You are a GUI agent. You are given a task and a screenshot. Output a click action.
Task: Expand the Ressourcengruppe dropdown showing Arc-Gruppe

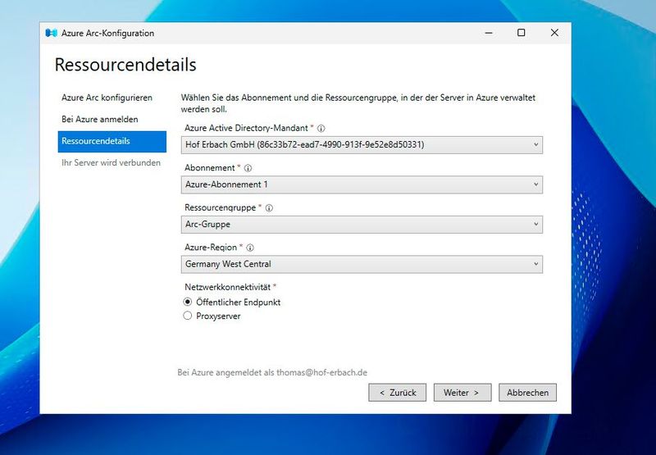point(362,224)
